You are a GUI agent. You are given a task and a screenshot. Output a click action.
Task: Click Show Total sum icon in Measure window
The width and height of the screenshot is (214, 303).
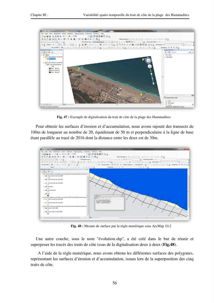[103, 198]
